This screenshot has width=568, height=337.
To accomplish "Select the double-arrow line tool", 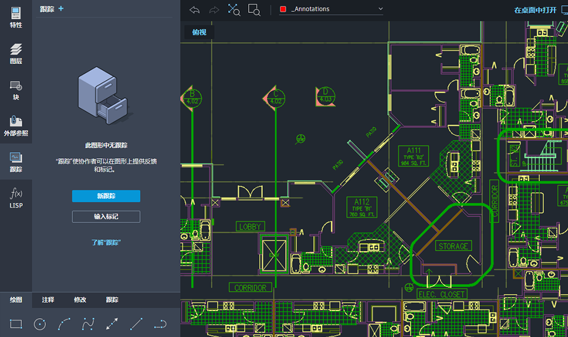I will [112, 323].
